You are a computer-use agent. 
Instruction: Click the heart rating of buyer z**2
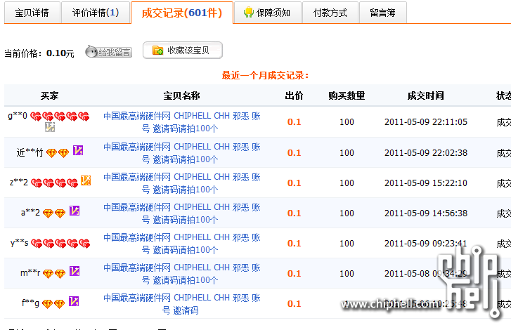click(x=54, y=183)
